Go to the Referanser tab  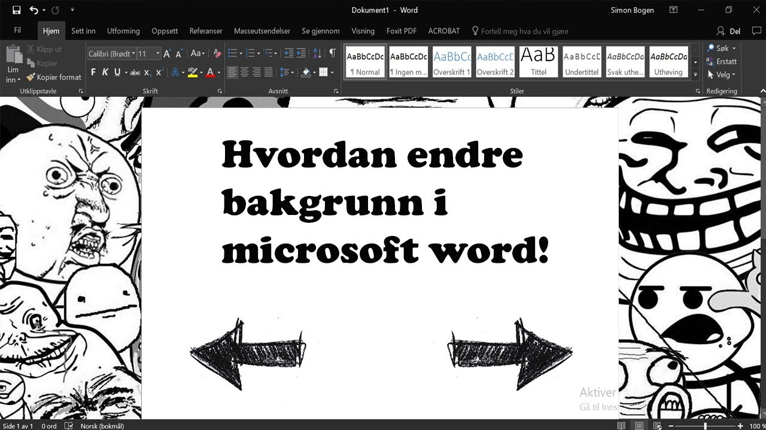click(206, 31)
